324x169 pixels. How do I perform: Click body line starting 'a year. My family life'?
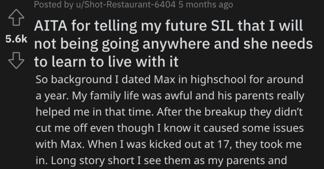(170, 96)
